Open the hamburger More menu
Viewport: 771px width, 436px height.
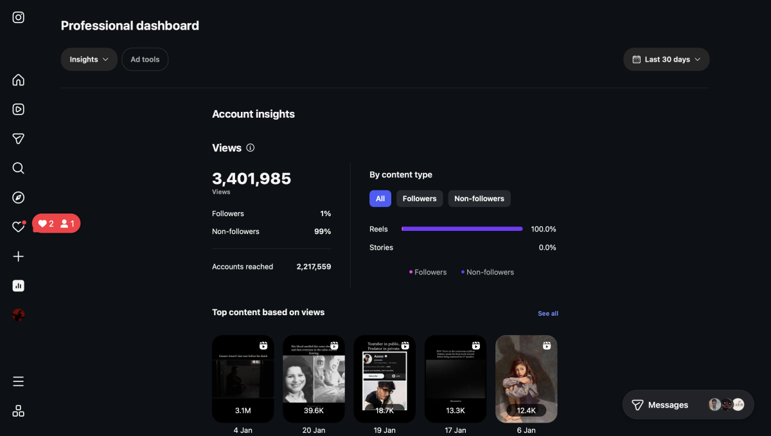[x=19, y=381]
